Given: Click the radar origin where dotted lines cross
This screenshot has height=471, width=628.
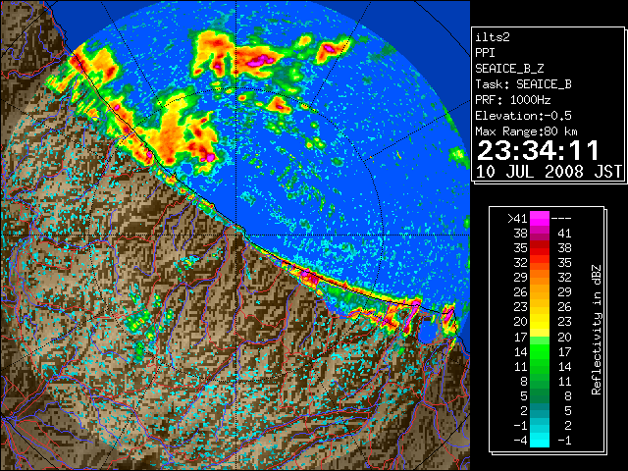Looking at the screenshot, I should coord(236,235).
